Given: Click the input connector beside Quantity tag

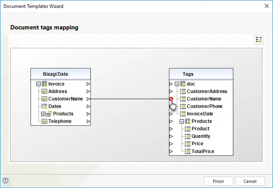Looking at the screenshot, I should coord(171,136).
